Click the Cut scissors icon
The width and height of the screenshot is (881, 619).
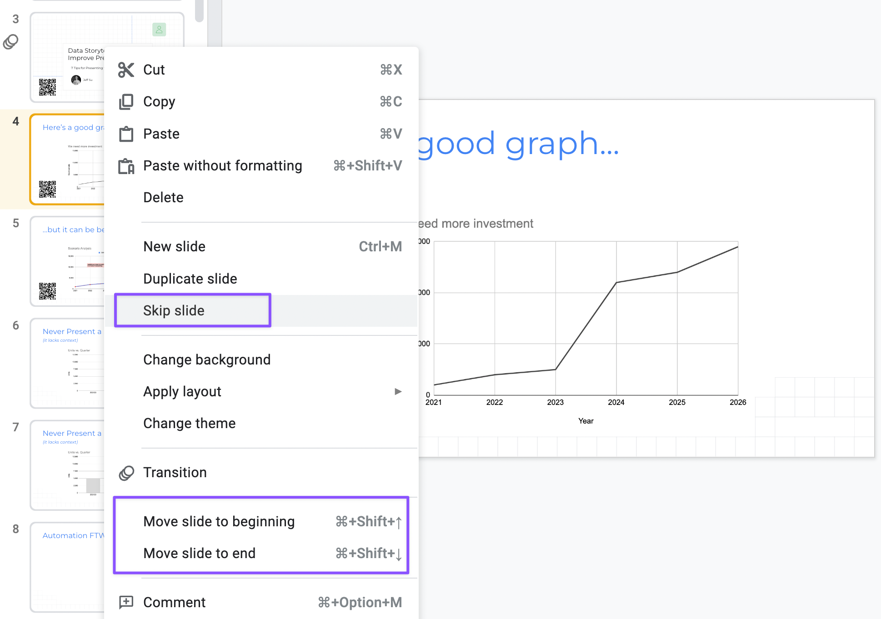[x=126, y=70]
